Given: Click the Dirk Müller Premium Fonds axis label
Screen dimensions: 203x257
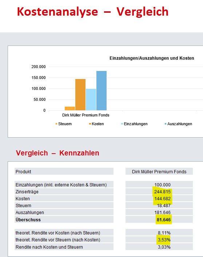Looking at the screenshot, I should click(x=86, y=115).
